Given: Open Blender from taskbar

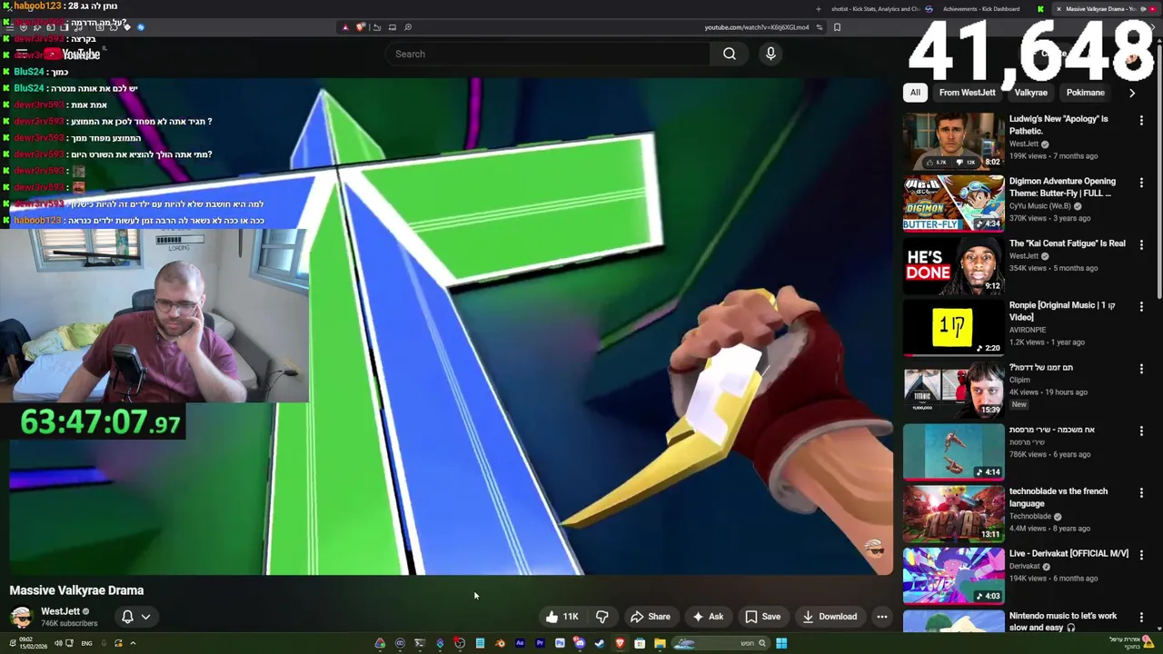Looking at the screenshot, I should click(500, 643).
